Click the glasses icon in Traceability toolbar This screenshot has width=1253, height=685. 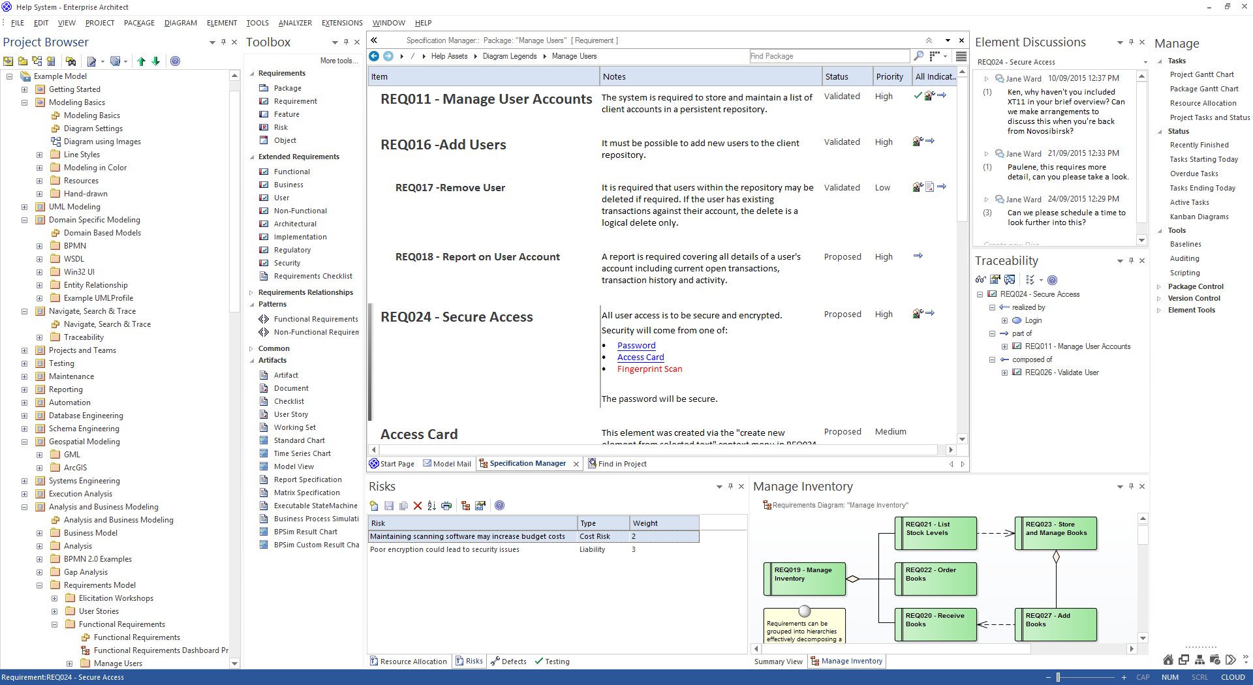tap(980, 280)
